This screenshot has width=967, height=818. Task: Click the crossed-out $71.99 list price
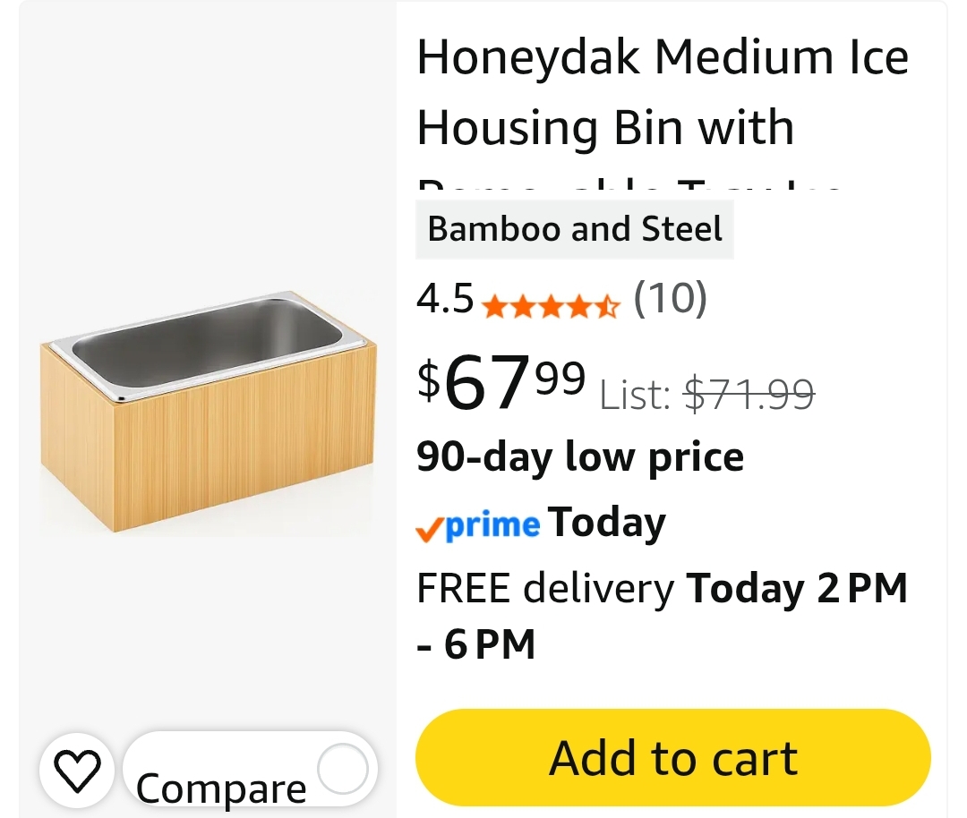(x=749, y=395)
